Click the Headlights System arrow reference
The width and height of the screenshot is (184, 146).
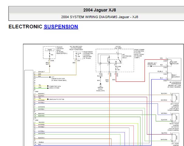coord(48,99)
